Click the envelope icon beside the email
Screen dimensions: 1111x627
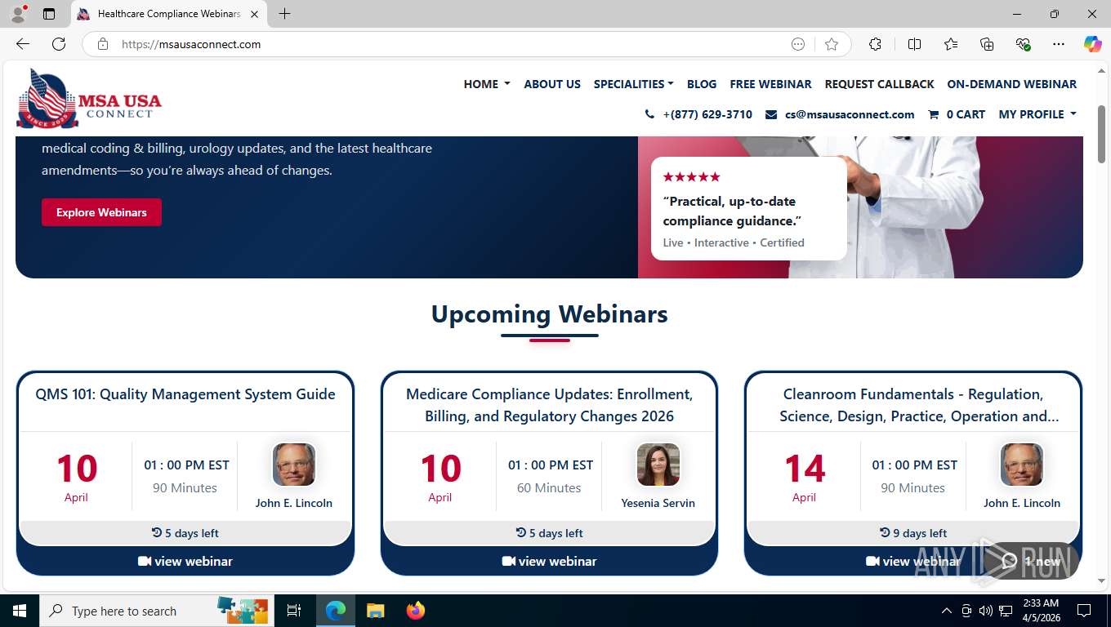tap(771, 114)
